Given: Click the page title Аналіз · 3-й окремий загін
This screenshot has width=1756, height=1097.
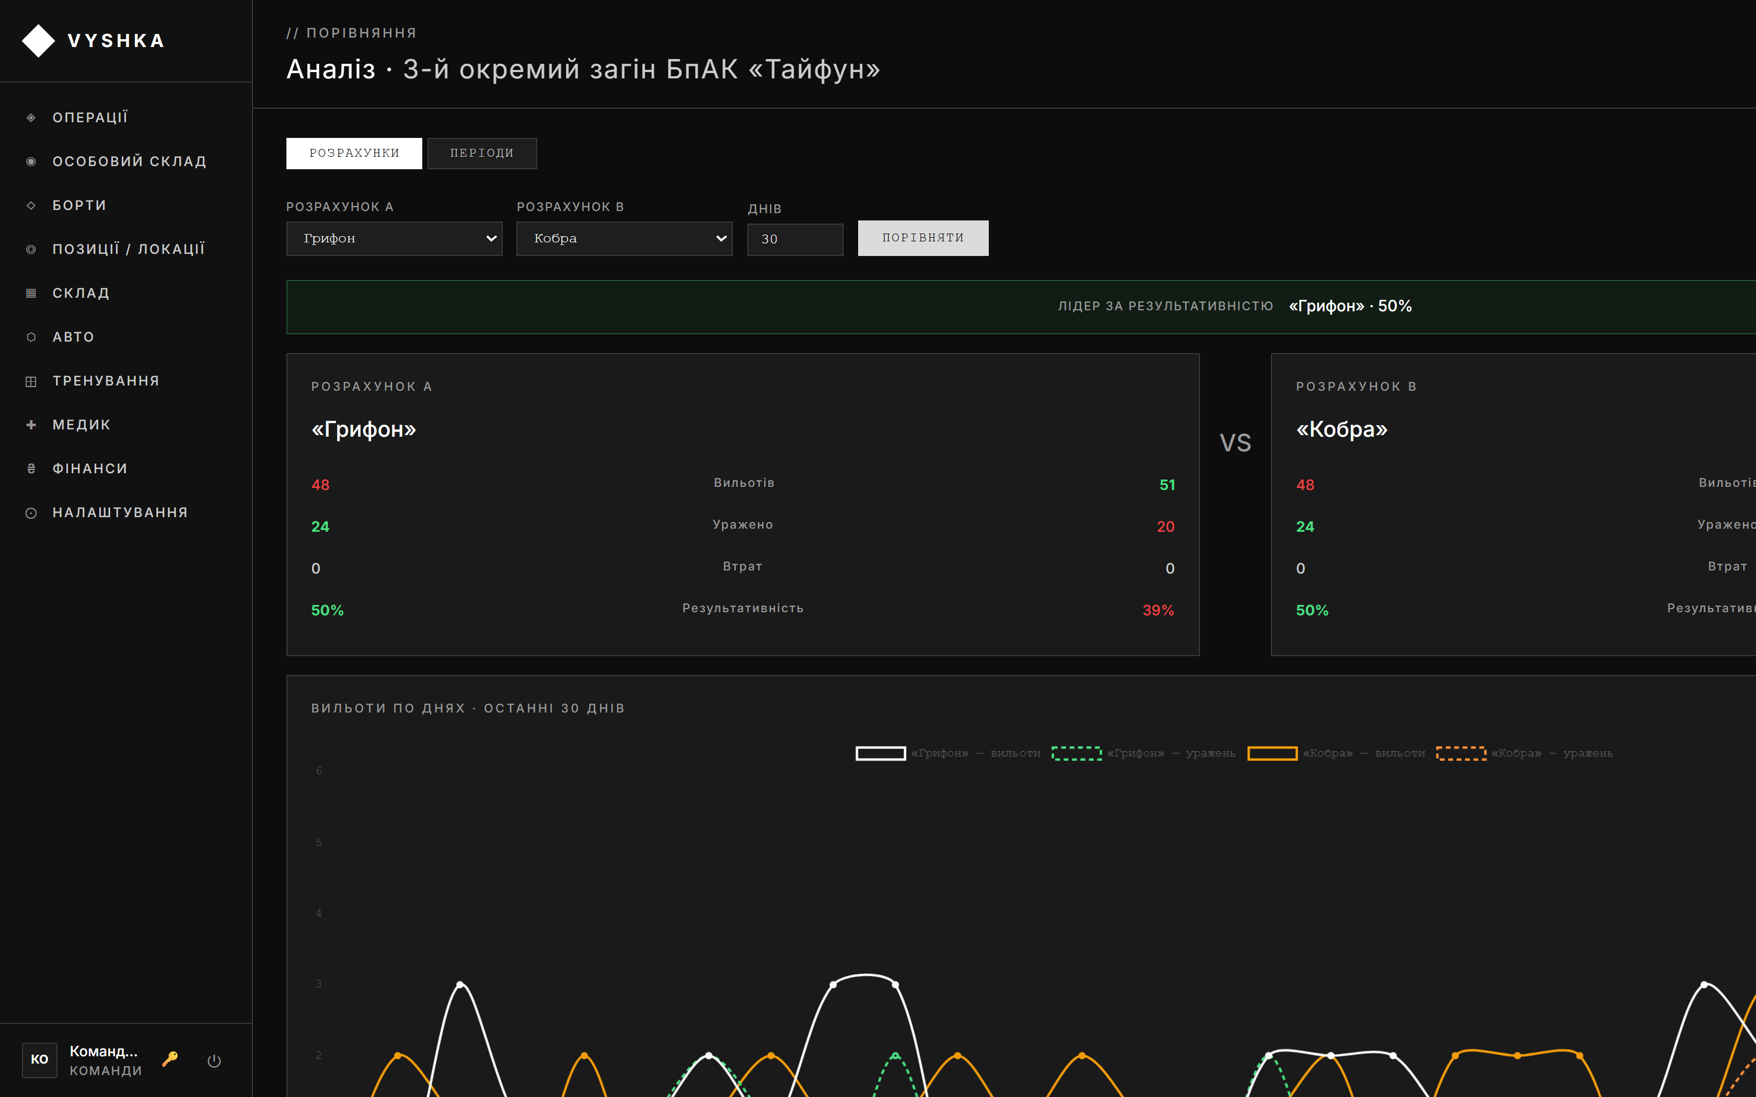Looking at the screenshot, I should coord(583,69).
